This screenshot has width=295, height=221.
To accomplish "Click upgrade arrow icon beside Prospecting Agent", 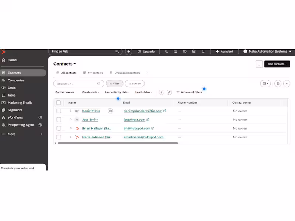I will click(x=40, y=125).
